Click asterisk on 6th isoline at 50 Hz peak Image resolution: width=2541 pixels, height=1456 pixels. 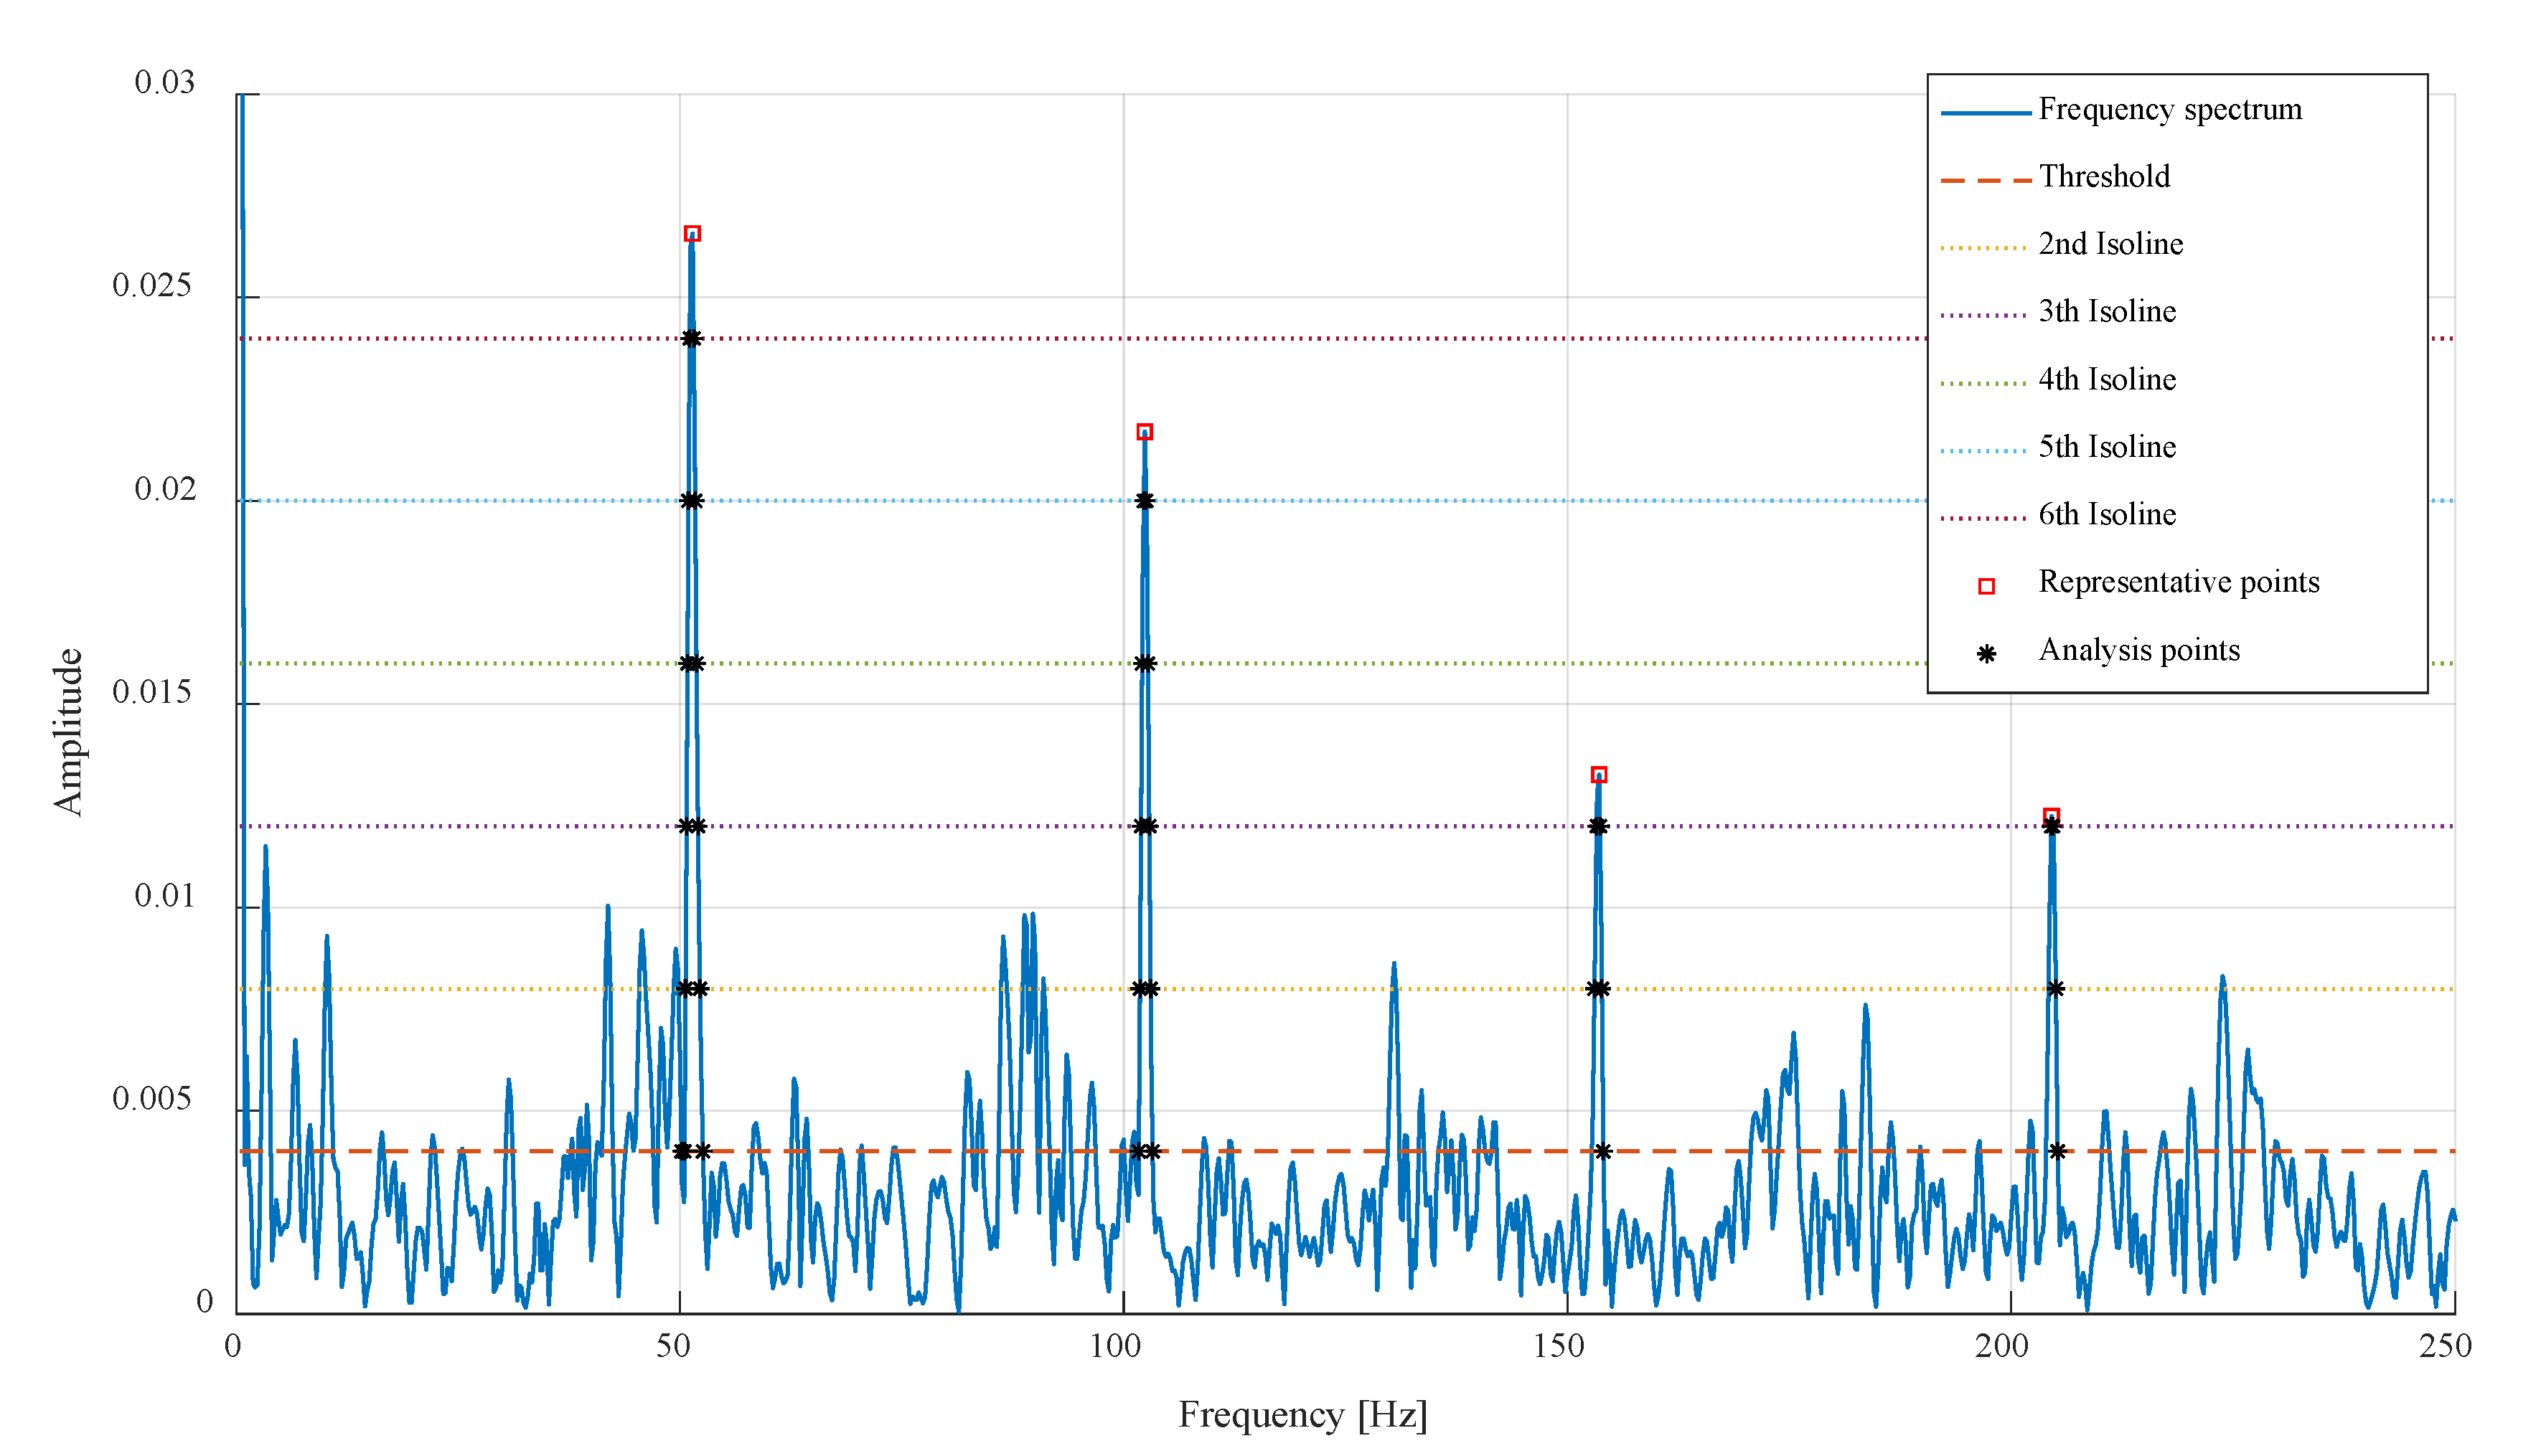(x=691, y=339)
